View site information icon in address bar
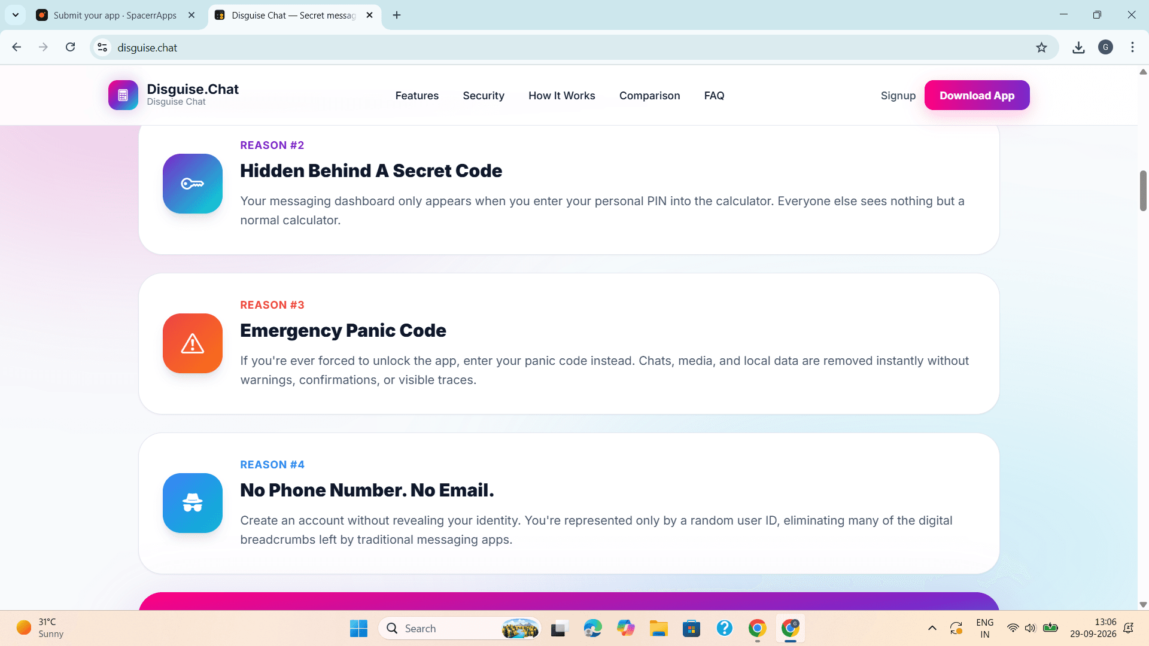Viewport: 1149px width, 646px height. 102,47
